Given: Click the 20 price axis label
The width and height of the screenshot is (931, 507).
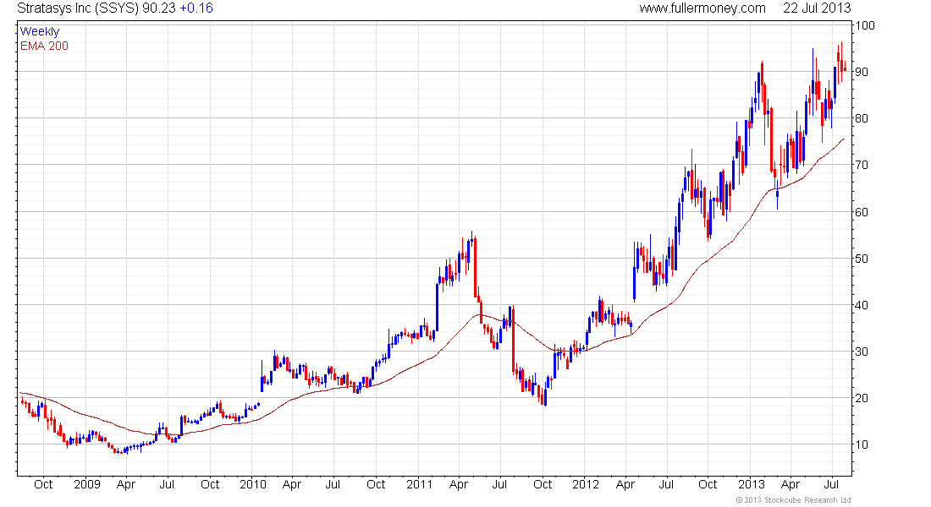Looking at the screenshot, I should [x=861, y=398].
